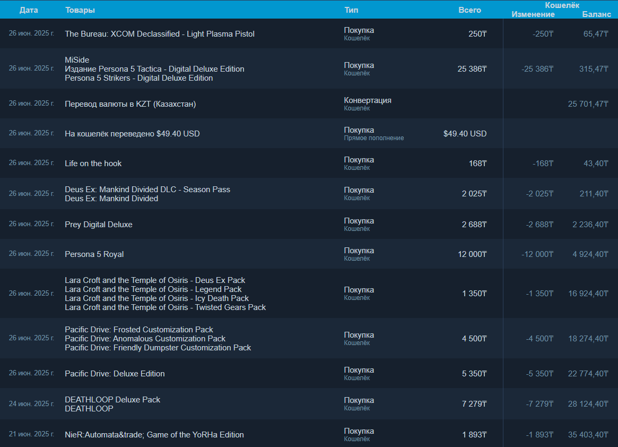
Task: Click the 25 386₸ total amount
Action: 472,69
